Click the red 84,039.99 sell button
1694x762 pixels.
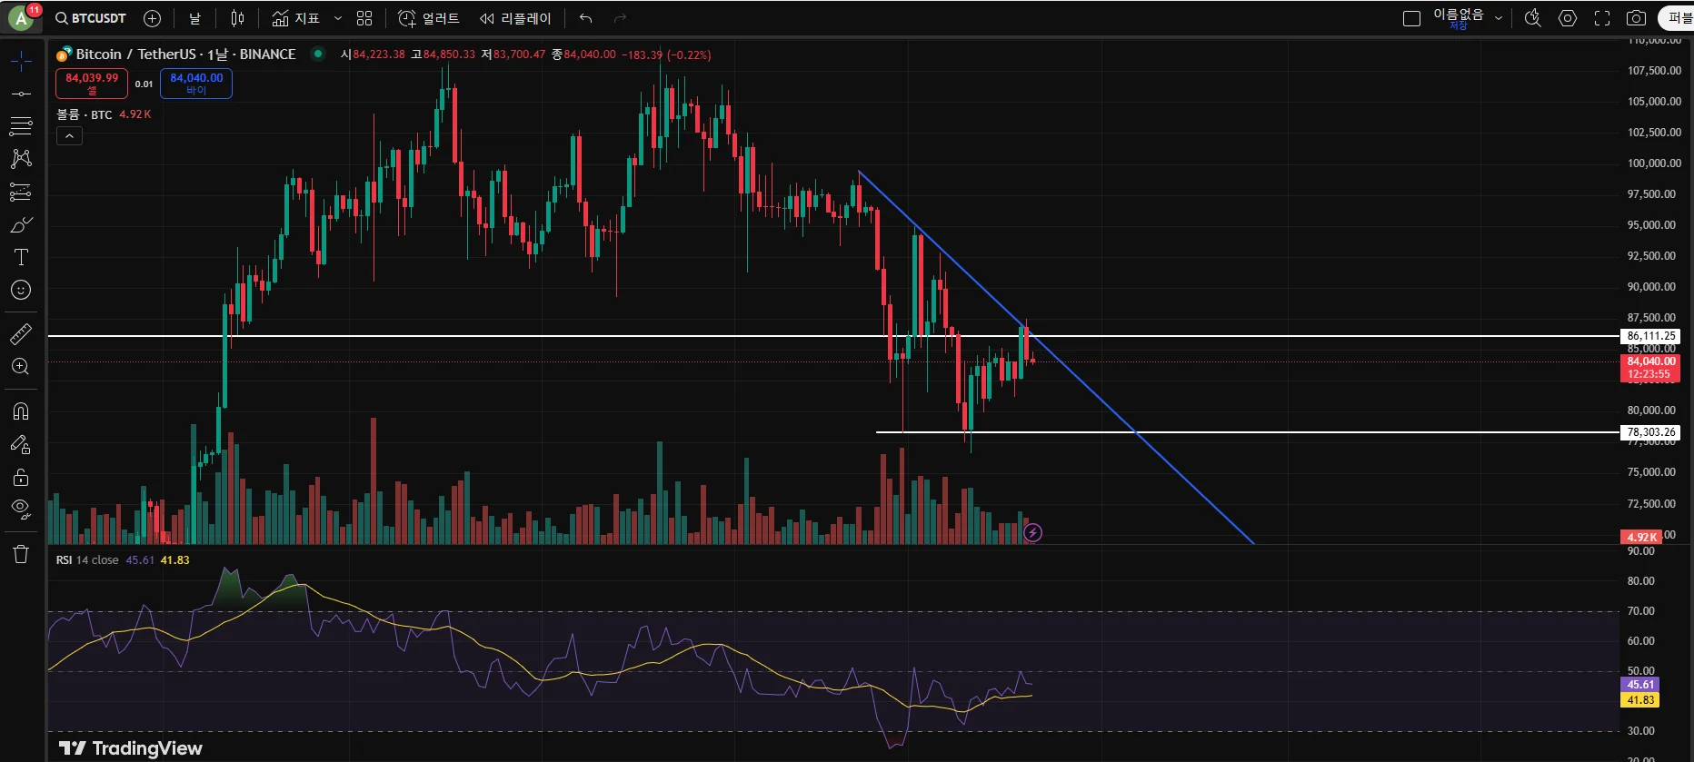(92, 84)
